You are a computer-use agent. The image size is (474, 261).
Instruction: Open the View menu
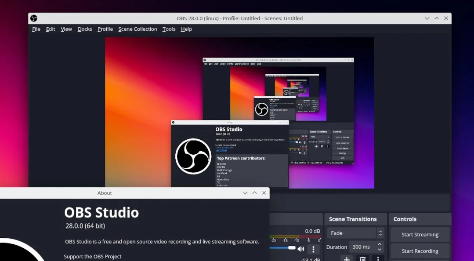66,29
